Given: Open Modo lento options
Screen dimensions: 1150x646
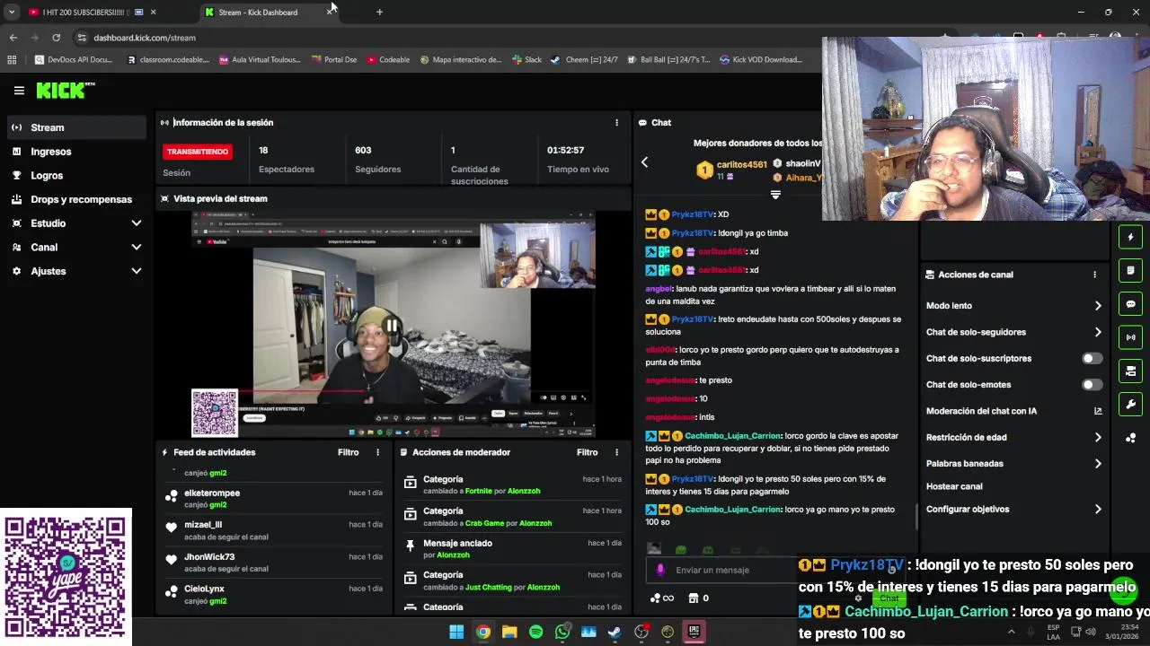Looking at the screenshot, I should [1013, 306].
